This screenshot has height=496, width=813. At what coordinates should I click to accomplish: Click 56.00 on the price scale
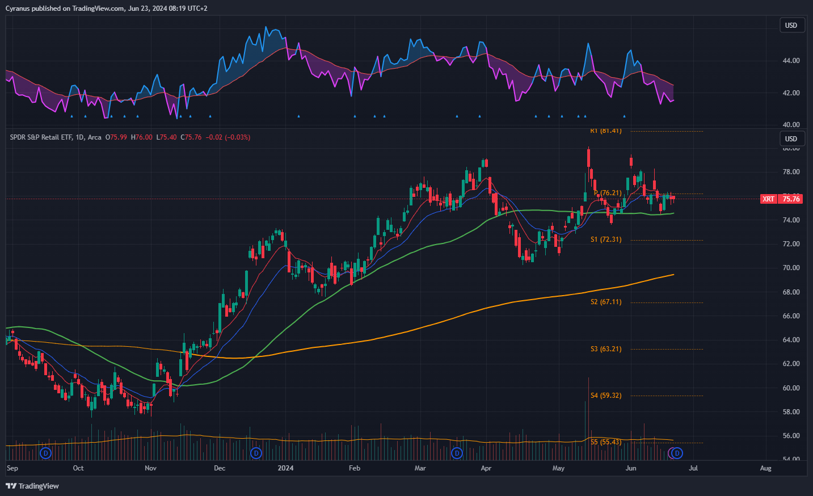tap(791, 436)
